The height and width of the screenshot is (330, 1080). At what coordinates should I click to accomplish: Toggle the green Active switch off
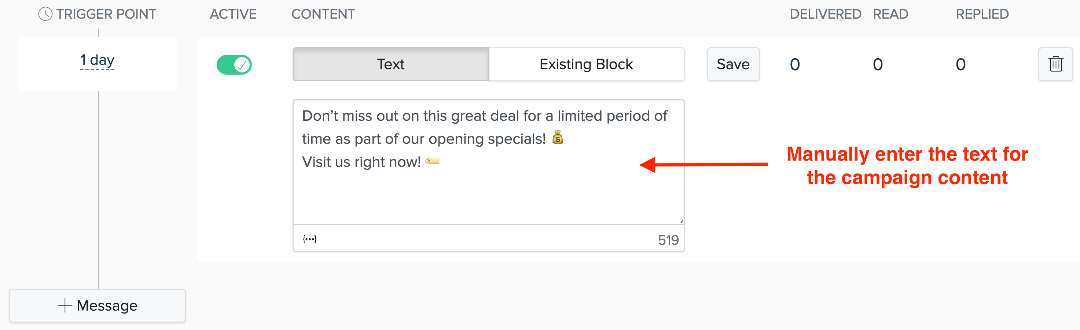(234, 65)
